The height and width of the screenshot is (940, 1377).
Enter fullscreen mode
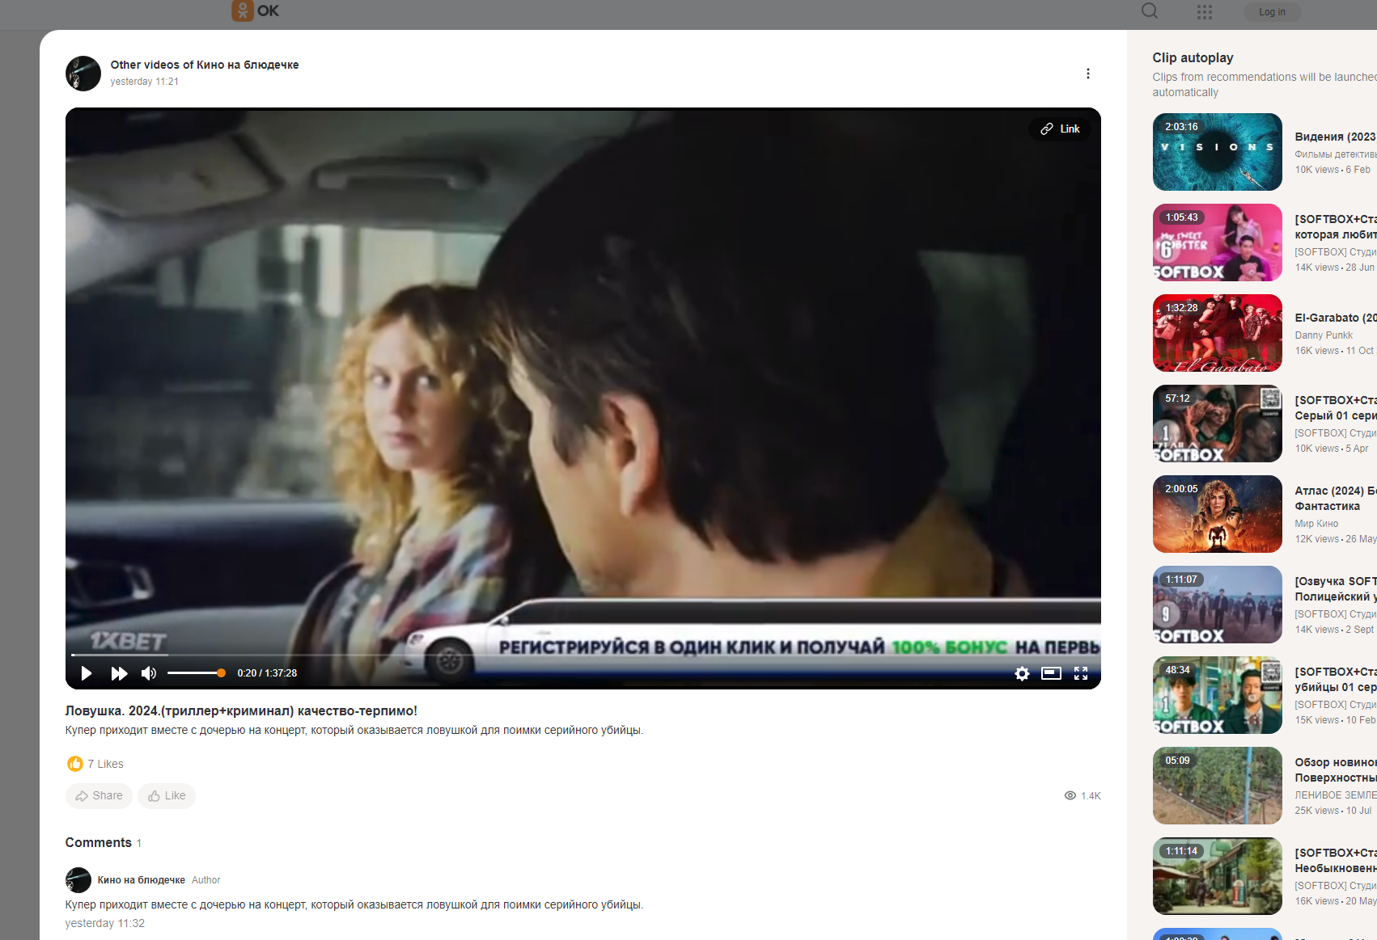click(x=1081, y=673)
